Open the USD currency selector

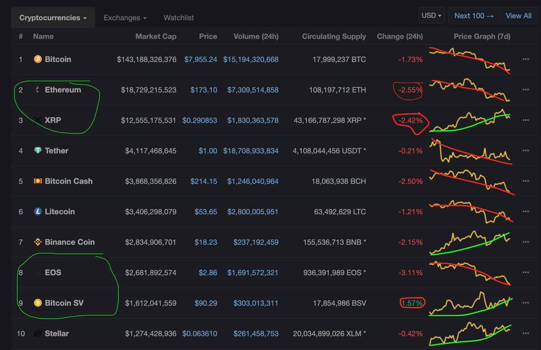[432, 16]
